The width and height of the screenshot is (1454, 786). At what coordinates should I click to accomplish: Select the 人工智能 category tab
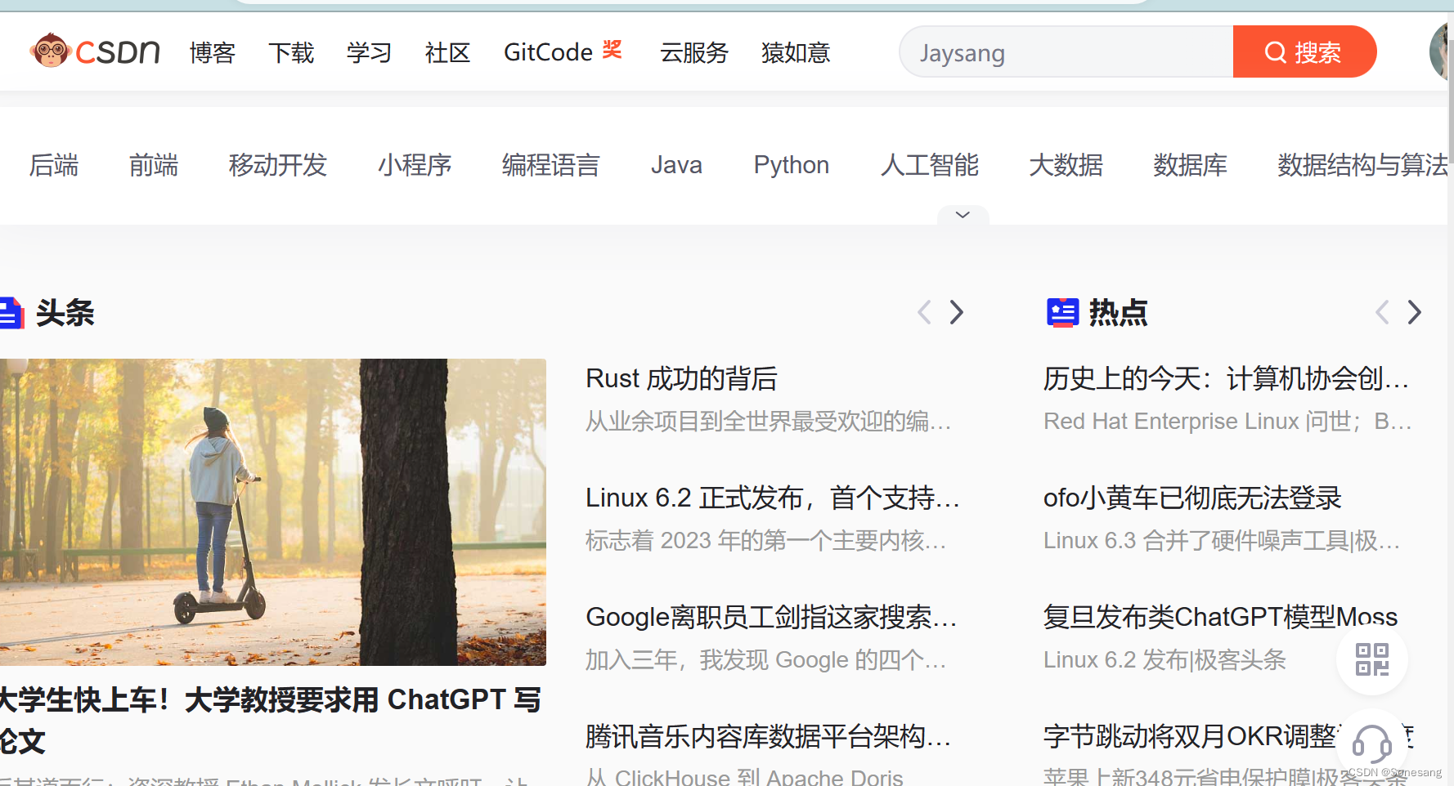(930, 165)
